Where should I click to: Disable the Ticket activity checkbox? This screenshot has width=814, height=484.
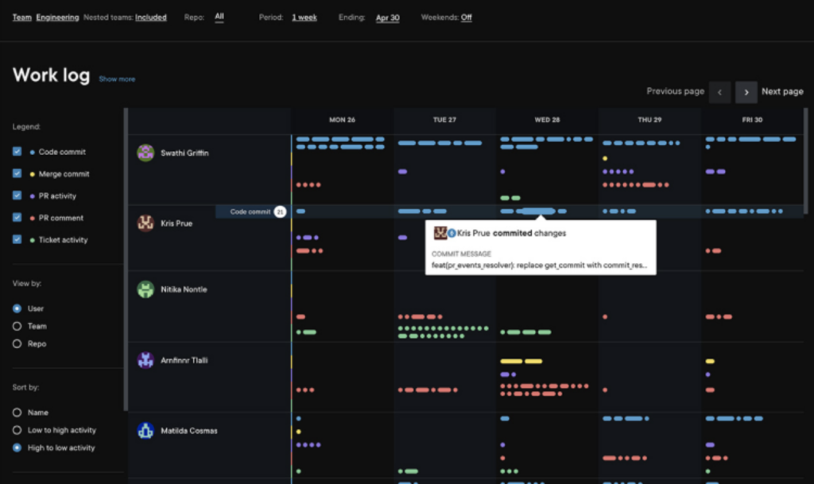(x=18, y=239)
